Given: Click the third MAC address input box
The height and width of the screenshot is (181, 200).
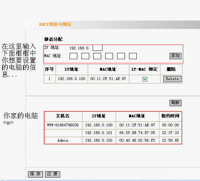Looking at the screenshot, I should pyautogui.click(x=97, y=56).
